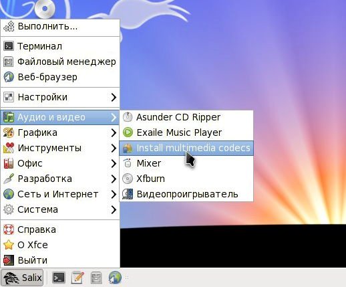Open the Разработка category label
The height and width of the screenshot is (287, 346).
coord(45,179)
